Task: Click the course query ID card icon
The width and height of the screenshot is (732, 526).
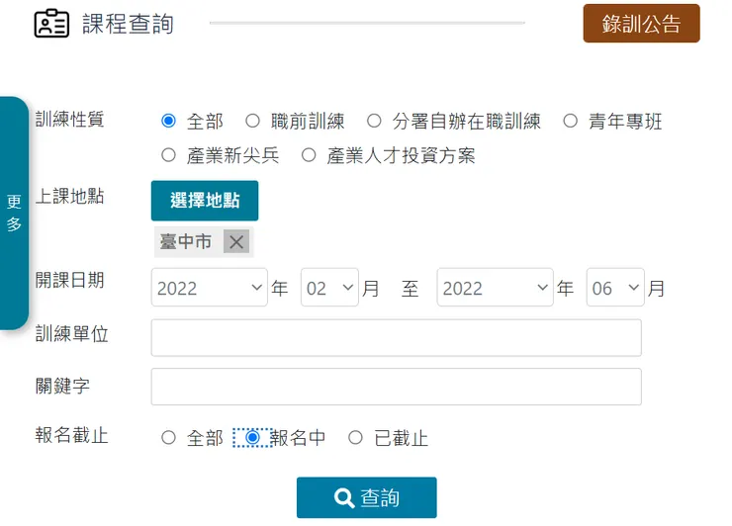Action: (51, 24)
